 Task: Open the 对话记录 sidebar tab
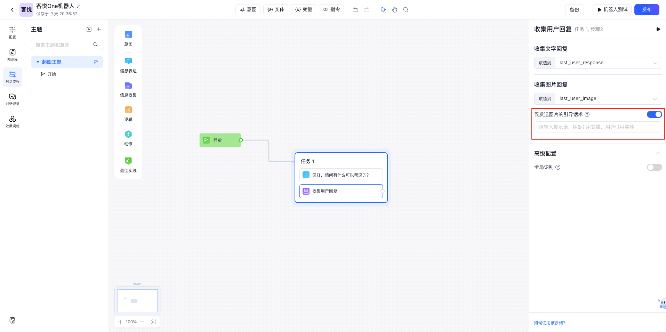13,99
